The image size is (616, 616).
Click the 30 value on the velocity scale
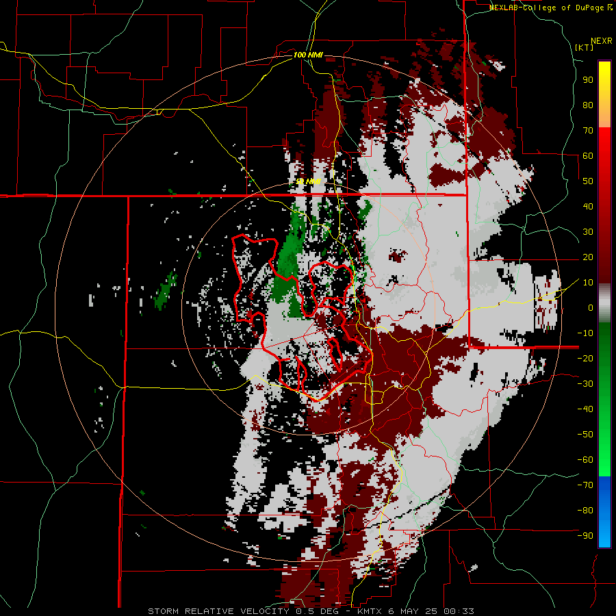pyautogui.click(x=588, y=232)
